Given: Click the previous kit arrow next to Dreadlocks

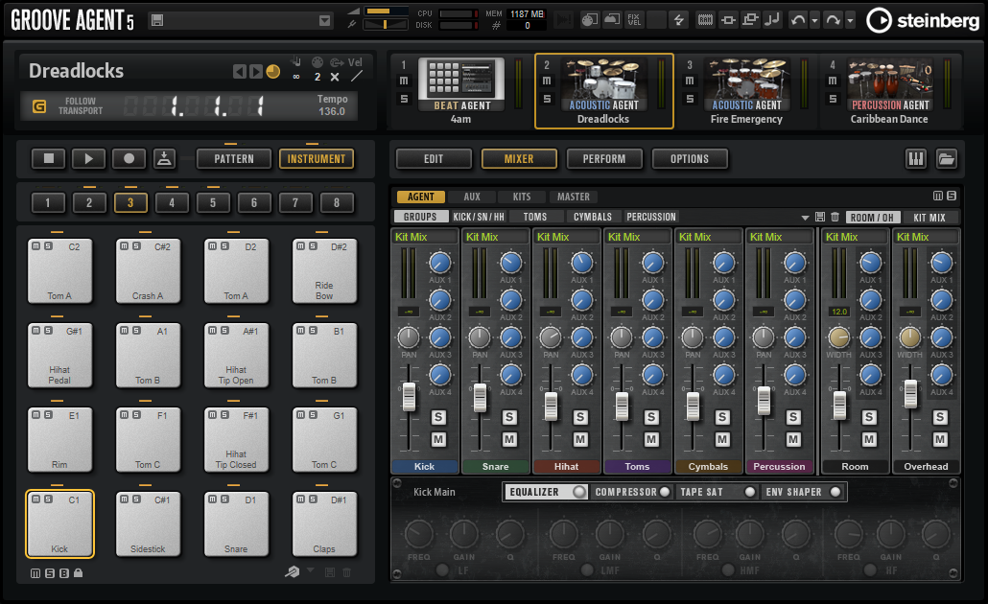Looking at the screenshot, I should pos(240,72).
